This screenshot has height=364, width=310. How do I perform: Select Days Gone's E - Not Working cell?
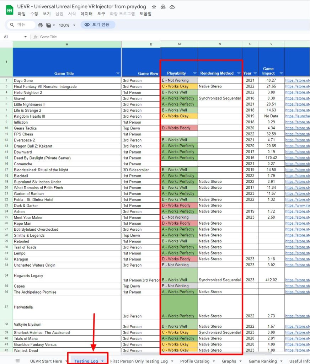click(x=179, y=80)
